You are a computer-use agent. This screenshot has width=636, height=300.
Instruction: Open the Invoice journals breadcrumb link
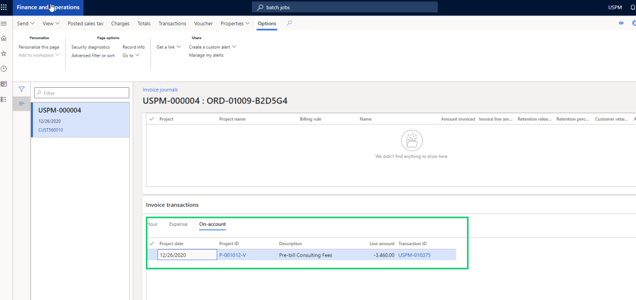(x=160, y=90)
